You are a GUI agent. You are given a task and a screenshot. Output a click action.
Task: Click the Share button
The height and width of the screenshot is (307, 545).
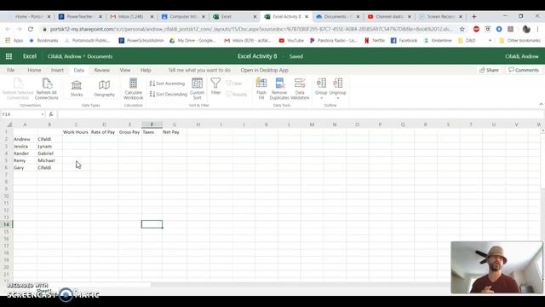[489, 70]
